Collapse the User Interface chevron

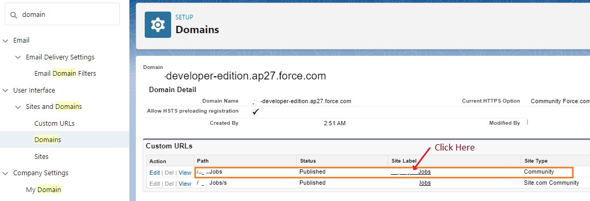(x=5, y=91)
